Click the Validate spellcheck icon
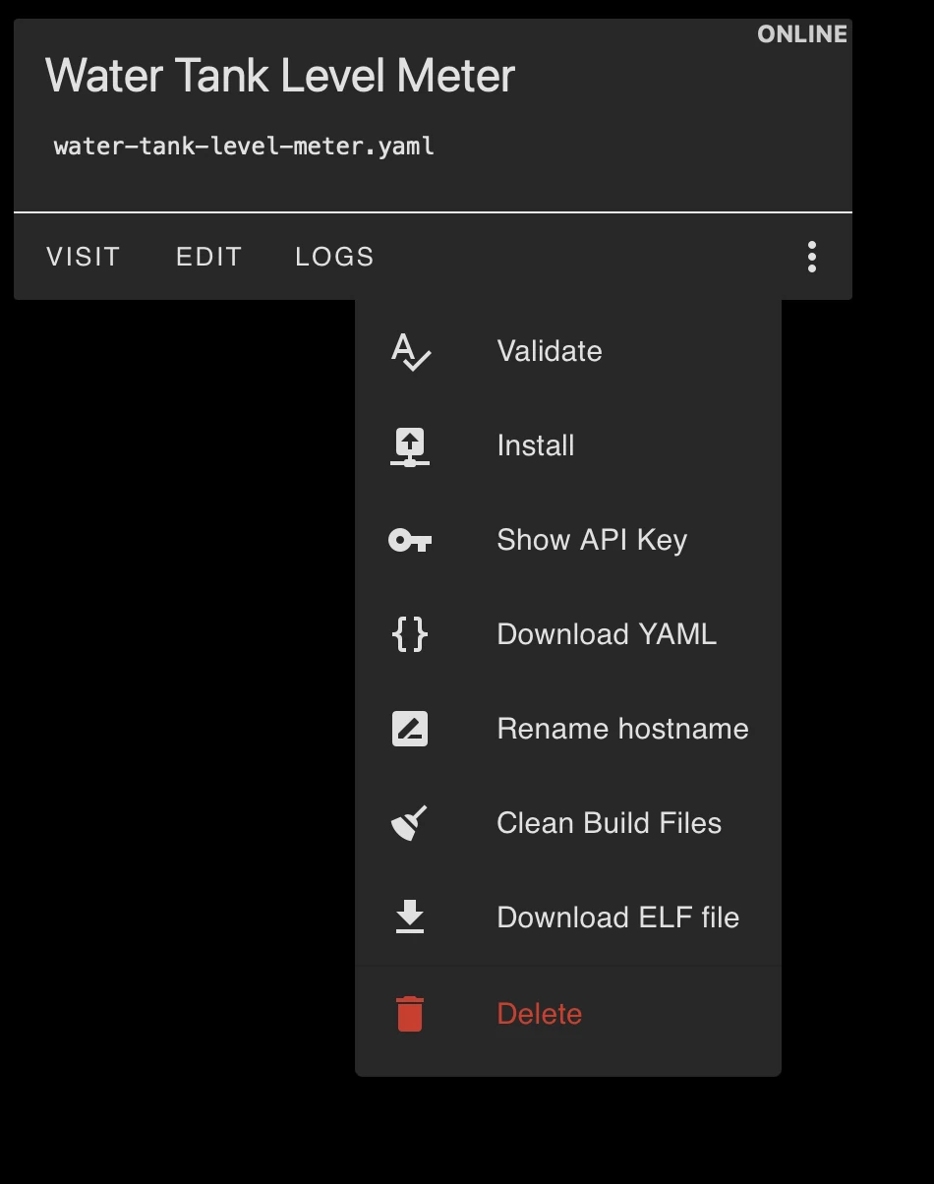 pyautogui.click(x=411, y=351)
